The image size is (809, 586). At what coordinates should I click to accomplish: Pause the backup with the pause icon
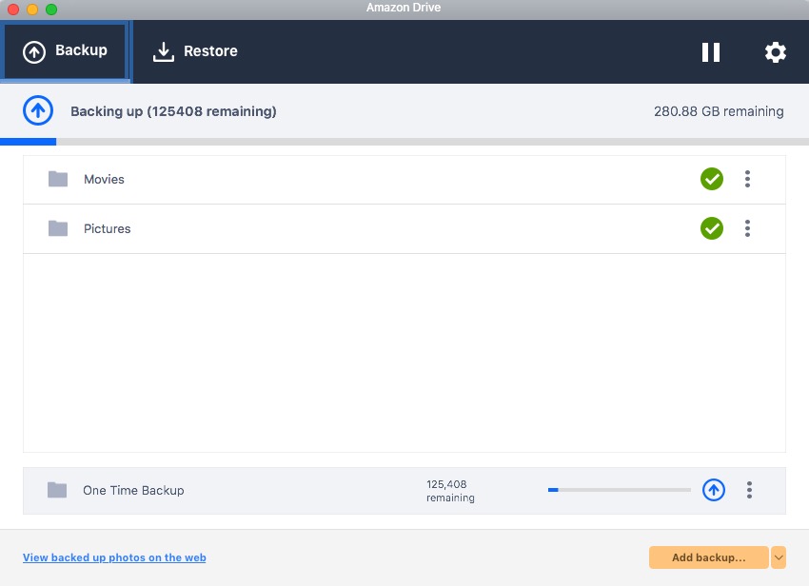(710, 52)
